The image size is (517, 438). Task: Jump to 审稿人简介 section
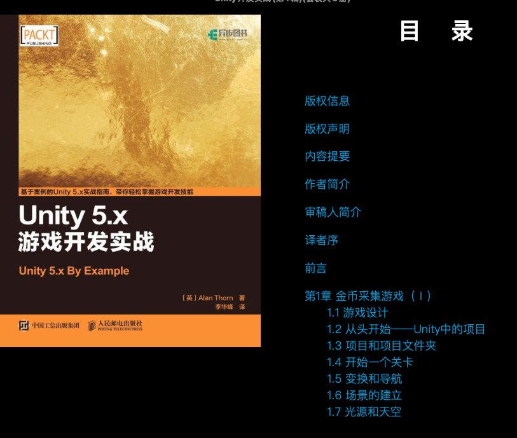tap(333, 212)
